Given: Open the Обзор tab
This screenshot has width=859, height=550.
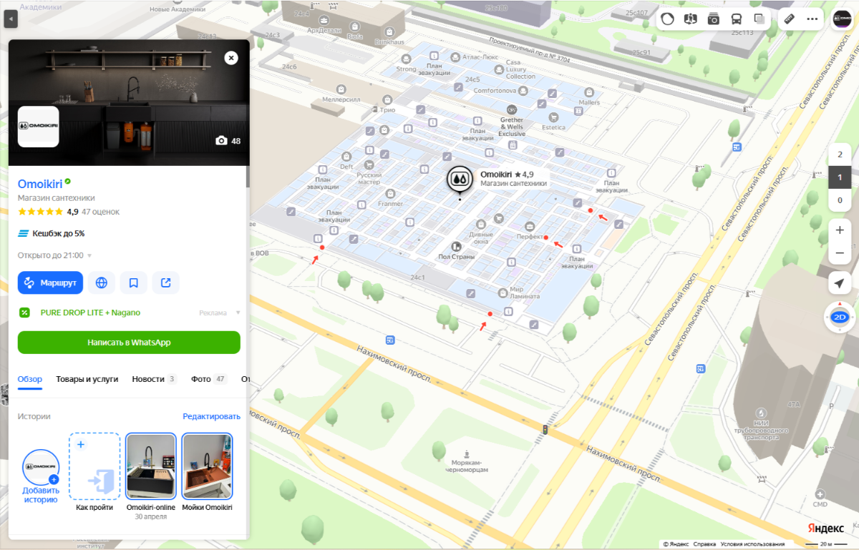Looking at the screenshot, I should pos(30,379).
